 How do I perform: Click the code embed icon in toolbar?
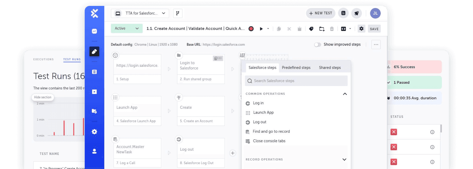(x=343, y=29)
